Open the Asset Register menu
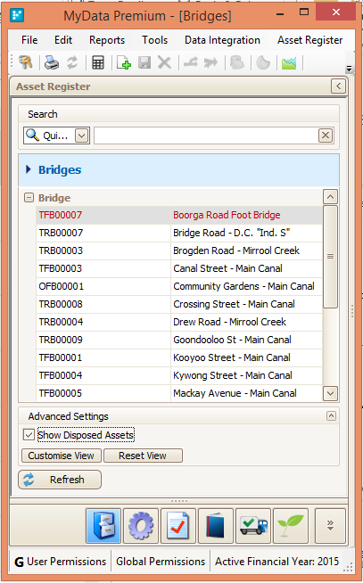 pyautogui.click(x=310, y=40)
